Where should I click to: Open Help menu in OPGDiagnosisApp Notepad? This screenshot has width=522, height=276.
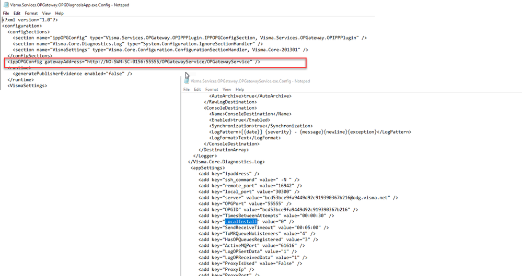click(x=59, y=13)
